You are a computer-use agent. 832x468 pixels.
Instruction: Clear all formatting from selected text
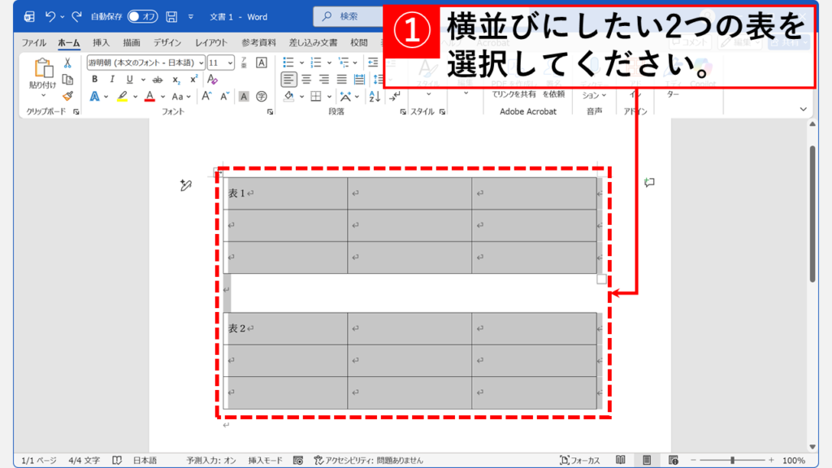click(211, 80)
